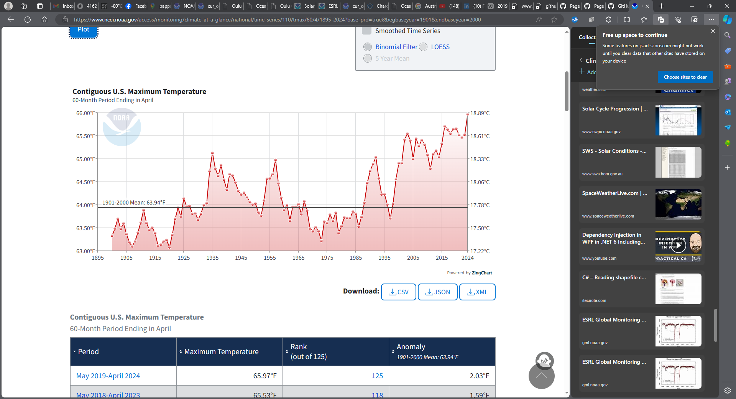Open Solar Cycle Progression collection thumbnail

click(678, 120)
